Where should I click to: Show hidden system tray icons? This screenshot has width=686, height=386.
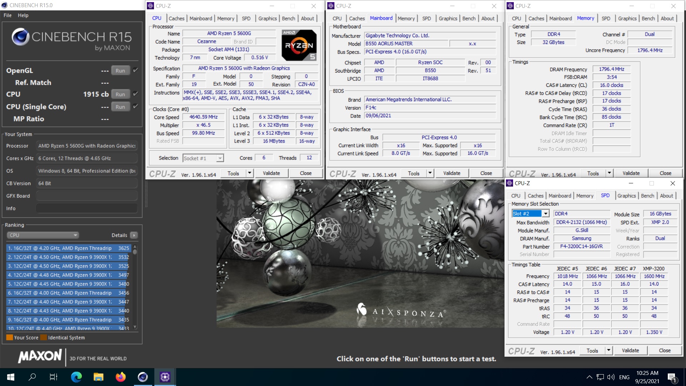point(590,377)
